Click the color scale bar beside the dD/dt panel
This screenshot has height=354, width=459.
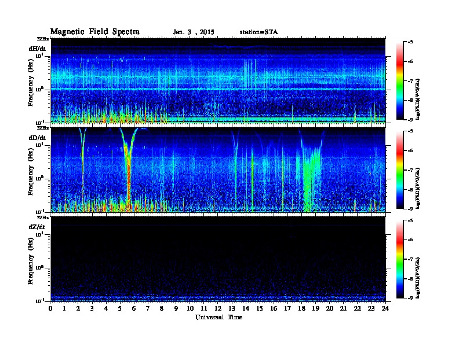click(400, 170)
